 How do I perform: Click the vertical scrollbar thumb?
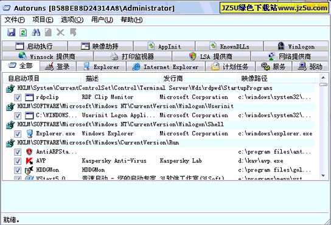[323, 84]
